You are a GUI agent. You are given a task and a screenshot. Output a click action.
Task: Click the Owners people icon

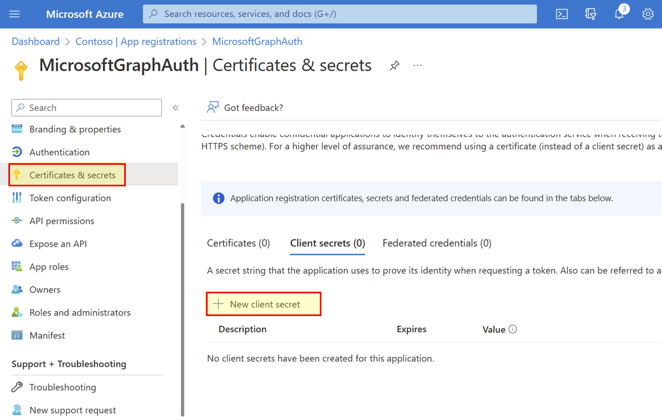17,289
